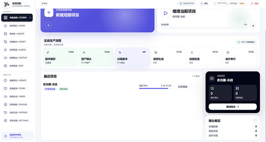This screenshot has height=142, width=266.
Task: Select the 成片审片 workflow step card
Action: tap(240, 57)
